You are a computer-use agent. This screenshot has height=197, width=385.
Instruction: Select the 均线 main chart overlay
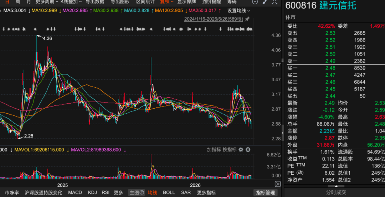152,193
